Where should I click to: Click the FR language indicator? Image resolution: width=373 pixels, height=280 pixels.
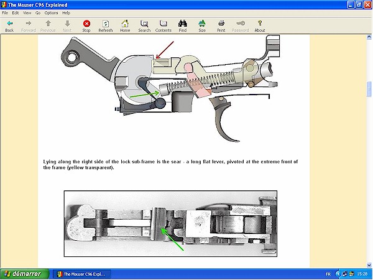[328, 274]
